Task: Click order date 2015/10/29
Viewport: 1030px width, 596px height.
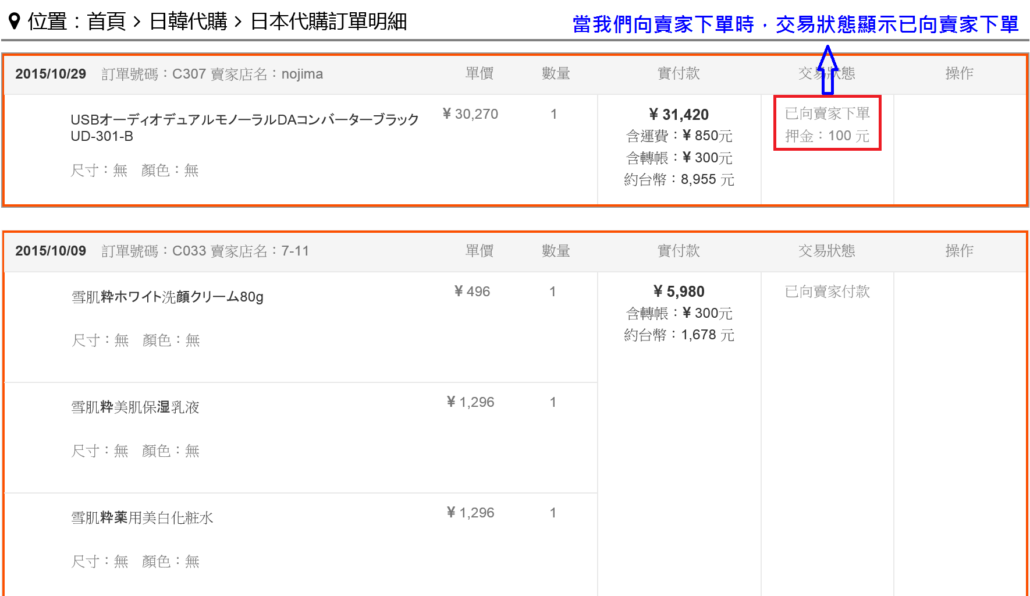Action: click(51, 74)
